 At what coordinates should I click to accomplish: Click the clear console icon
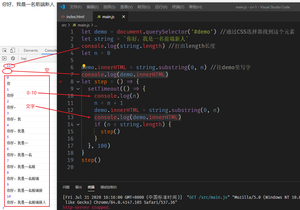[13, 58]
